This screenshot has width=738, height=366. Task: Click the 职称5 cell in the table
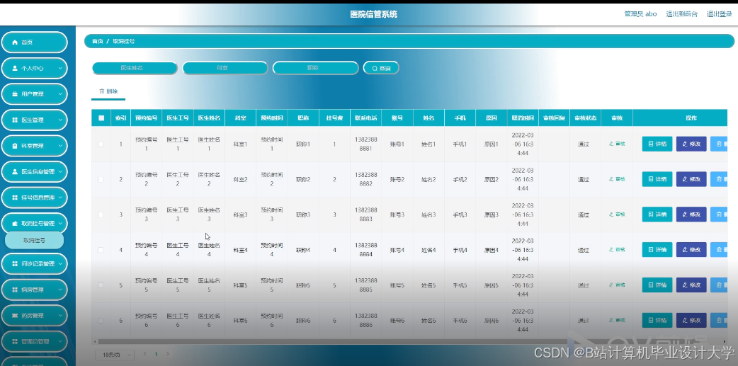[x=303, y=285]
